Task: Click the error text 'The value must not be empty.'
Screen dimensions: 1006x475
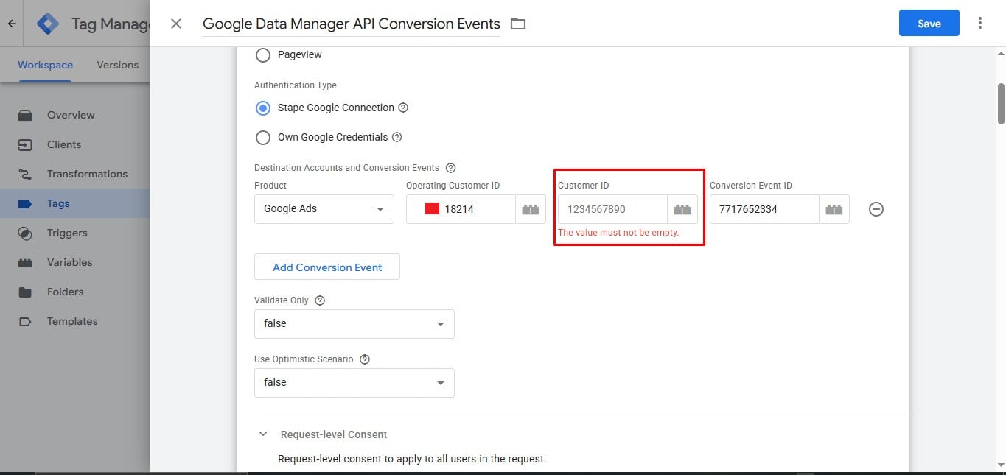Action: coord(618,233)
